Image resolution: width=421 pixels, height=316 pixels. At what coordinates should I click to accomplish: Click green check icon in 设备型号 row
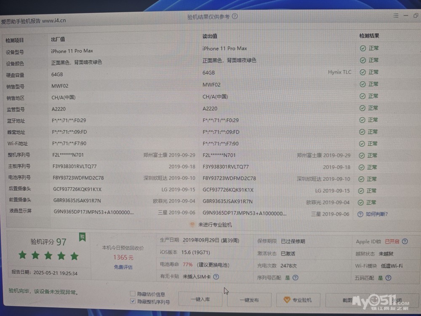362,48
